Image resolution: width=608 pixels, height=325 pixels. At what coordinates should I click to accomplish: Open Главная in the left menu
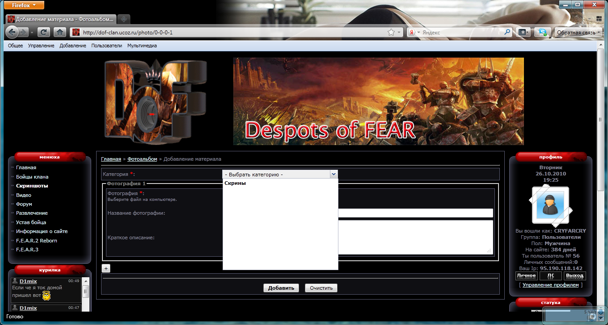coord(26,167)
